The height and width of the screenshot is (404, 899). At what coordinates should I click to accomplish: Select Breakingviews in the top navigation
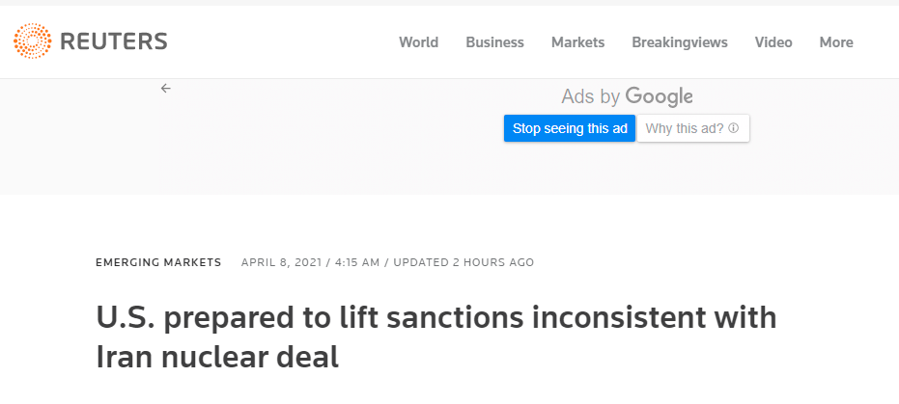tap(679, 42)
